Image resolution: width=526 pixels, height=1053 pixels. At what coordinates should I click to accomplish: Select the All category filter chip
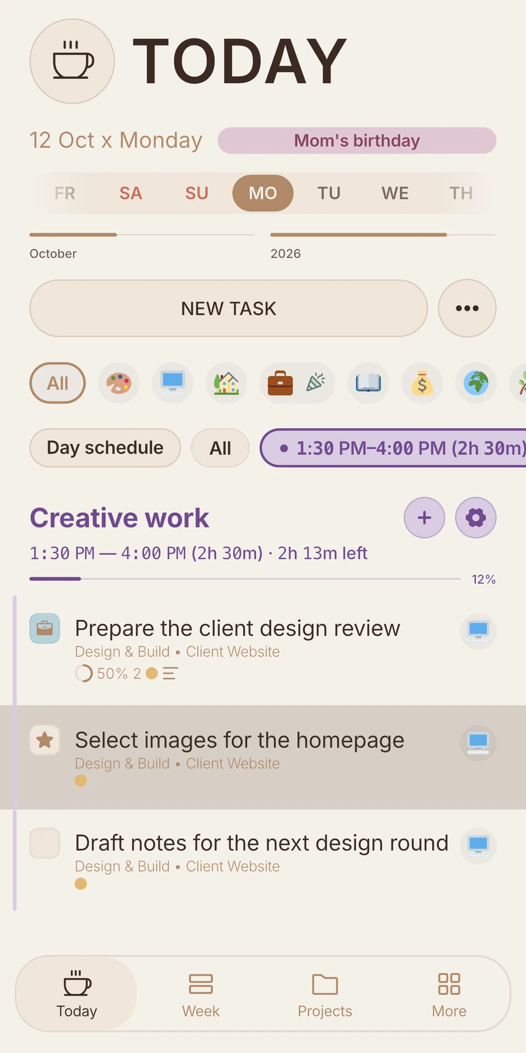(x=58, y=383)
